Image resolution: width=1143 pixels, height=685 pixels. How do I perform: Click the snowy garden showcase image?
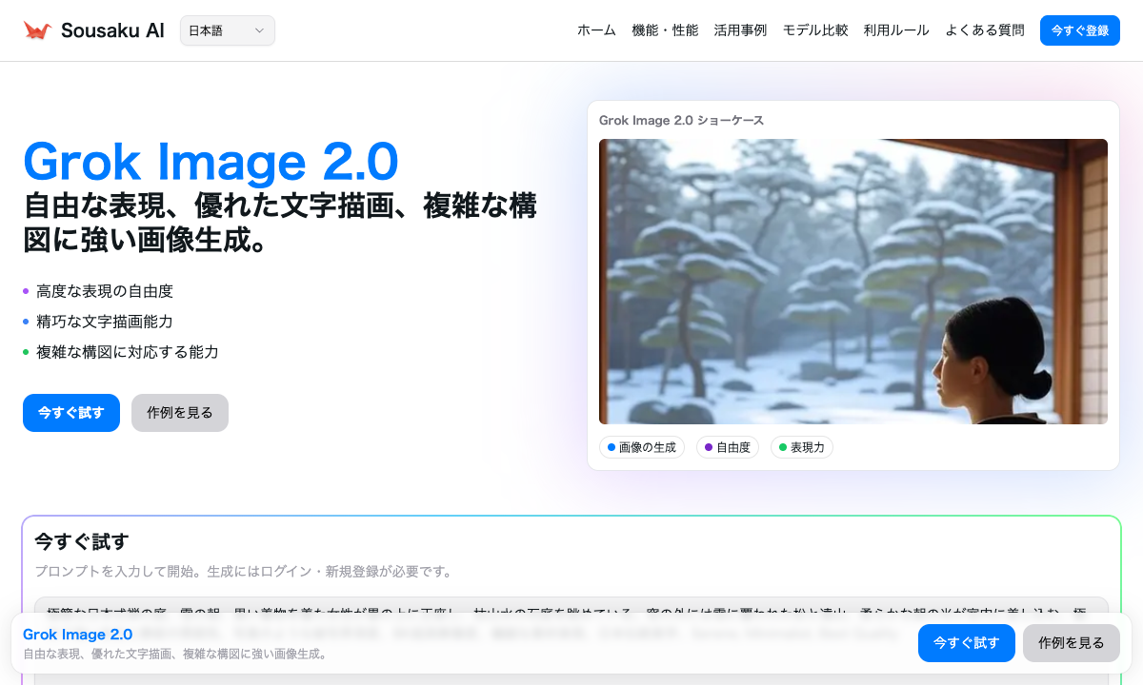[852, 281]
